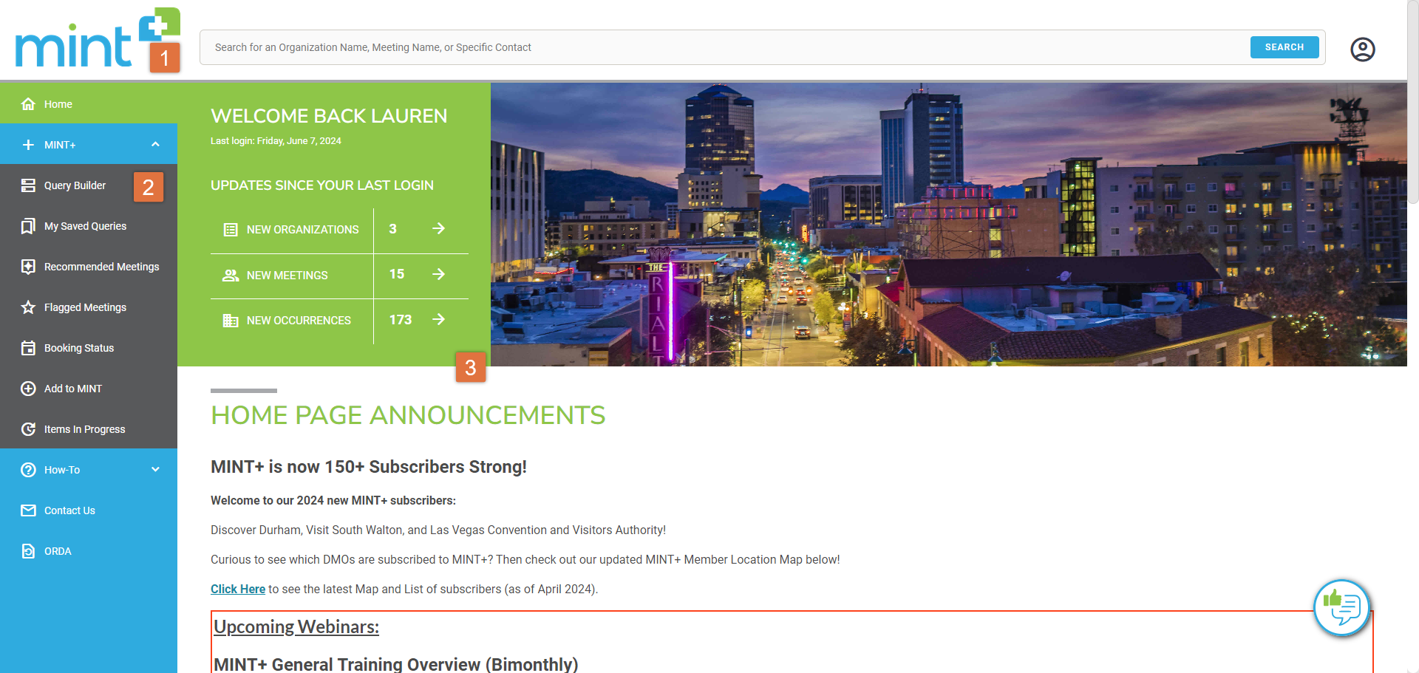Click the New Organizations list icon
Viewport: 1419px width, 673px height.
point(231,230)
